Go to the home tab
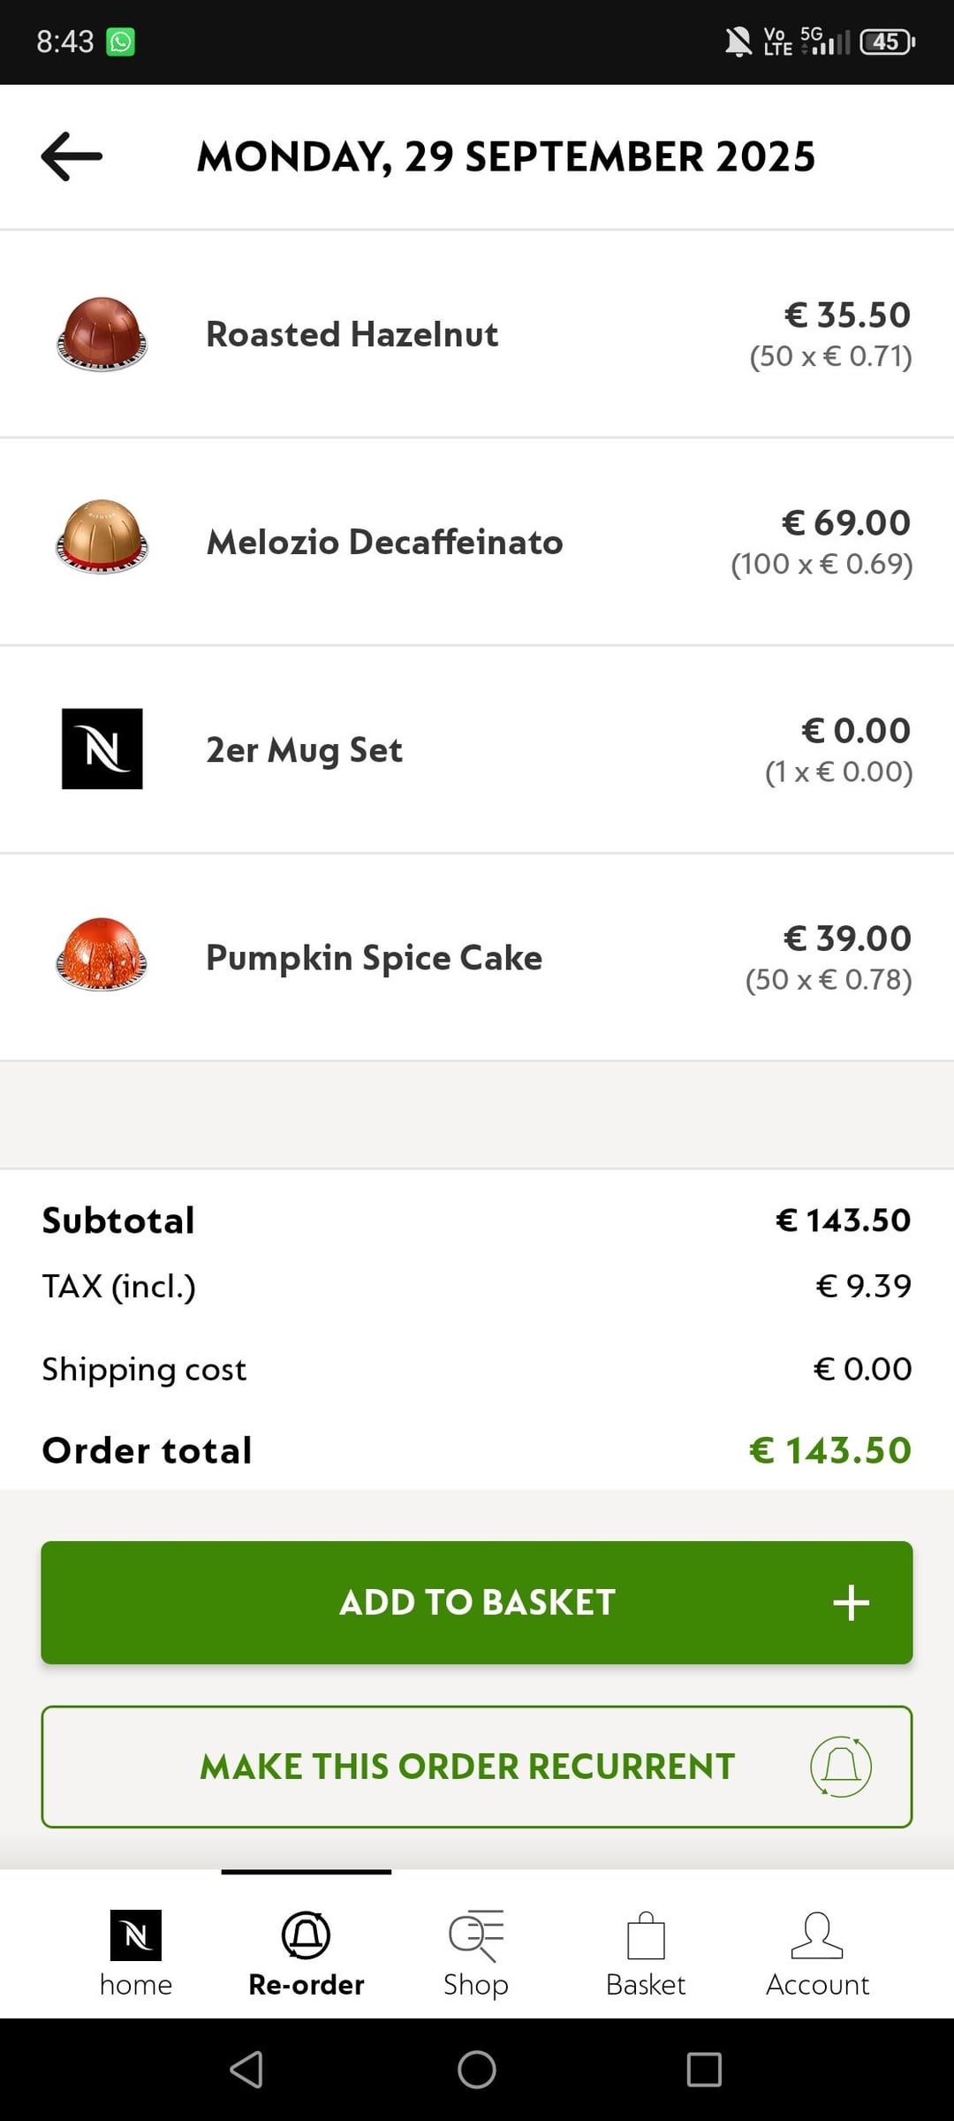Image resolution: width=954 pixels, height=2121 pixels. click(135, 1953)
